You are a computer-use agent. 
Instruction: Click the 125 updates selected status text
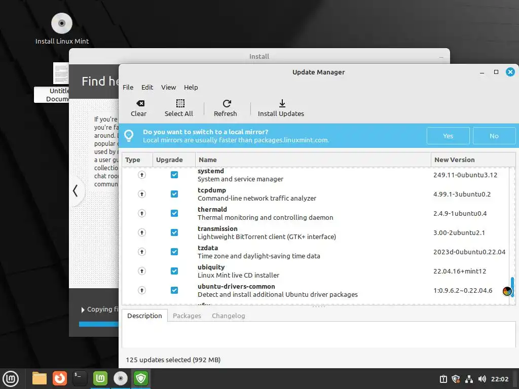[173, 360]
